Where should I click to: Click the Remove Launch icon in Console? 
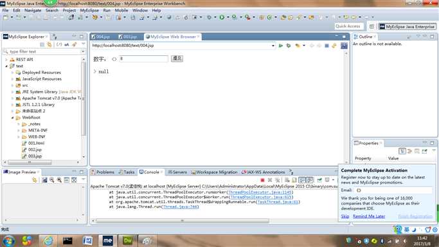coord(270,180)
